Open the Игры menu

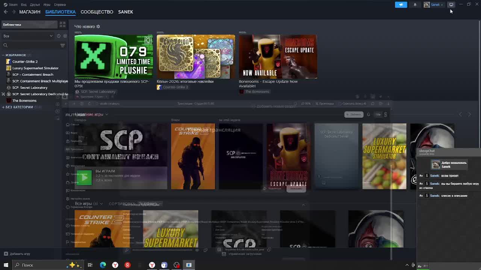click(47, 4)
